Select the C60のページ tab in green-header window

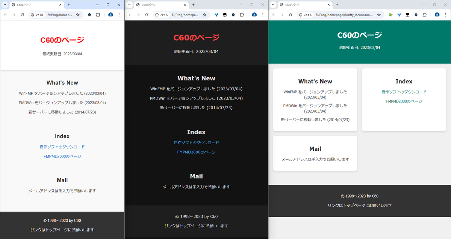(x=304, y=5)
